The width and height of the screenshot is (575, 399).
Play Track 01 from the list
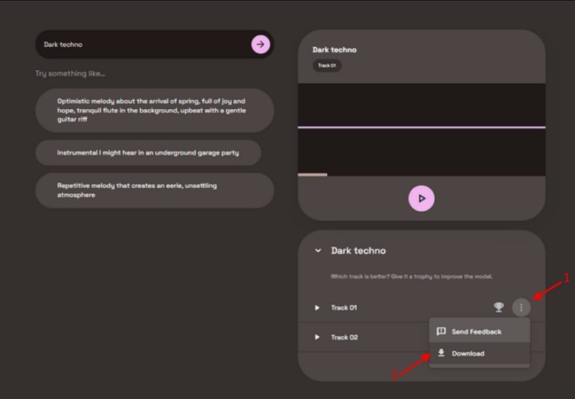tap(317, 307)
